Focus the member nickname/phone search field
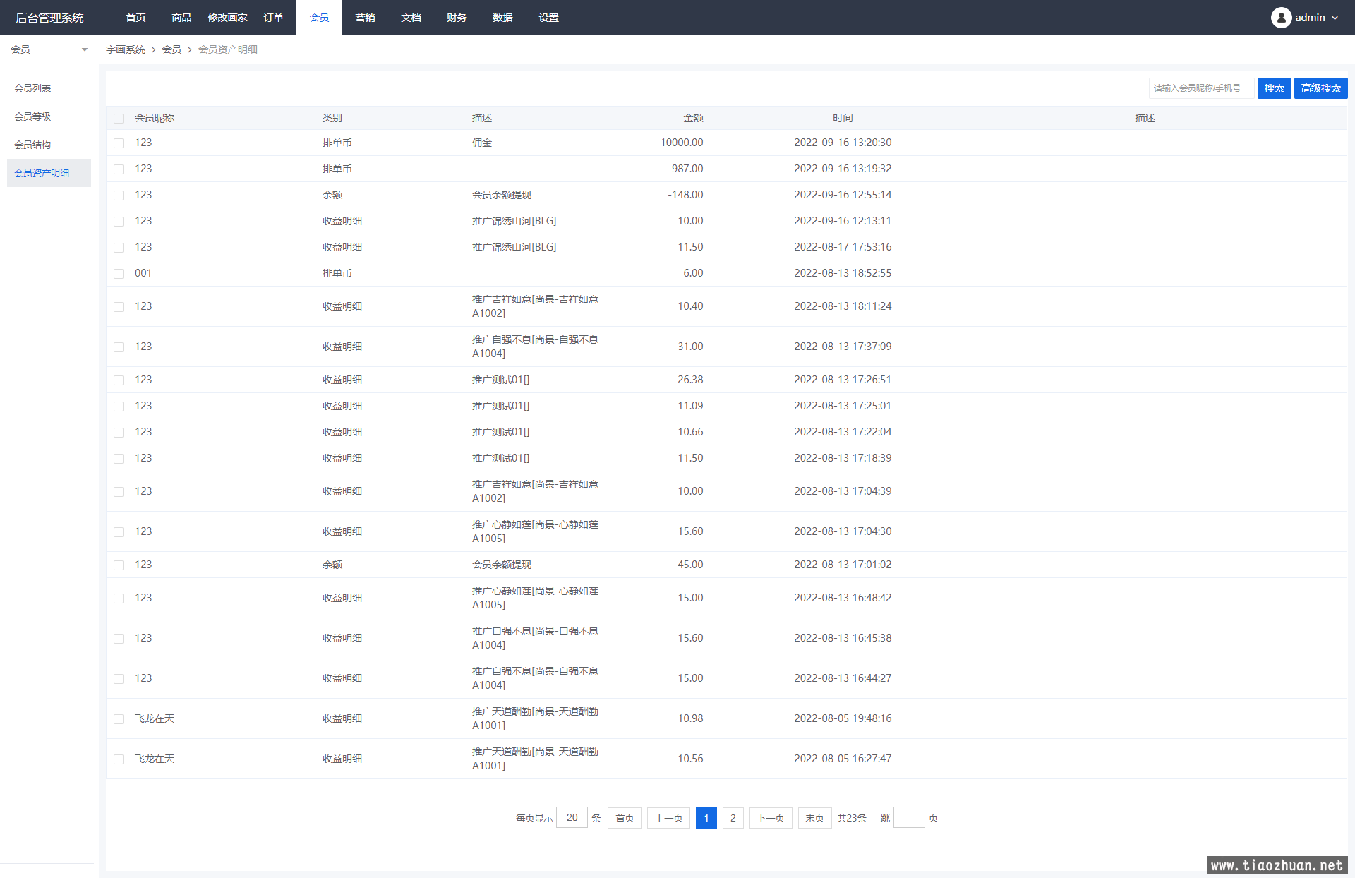The height and width of the screenshot is (878, 1355). coord(1200,88)
